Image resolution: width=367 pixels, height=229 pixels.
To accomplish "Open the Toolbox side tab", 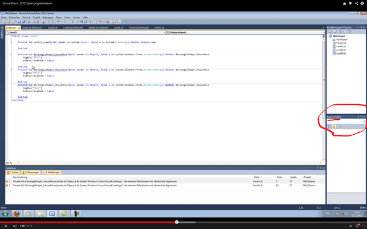I will (x=2, y=33).
